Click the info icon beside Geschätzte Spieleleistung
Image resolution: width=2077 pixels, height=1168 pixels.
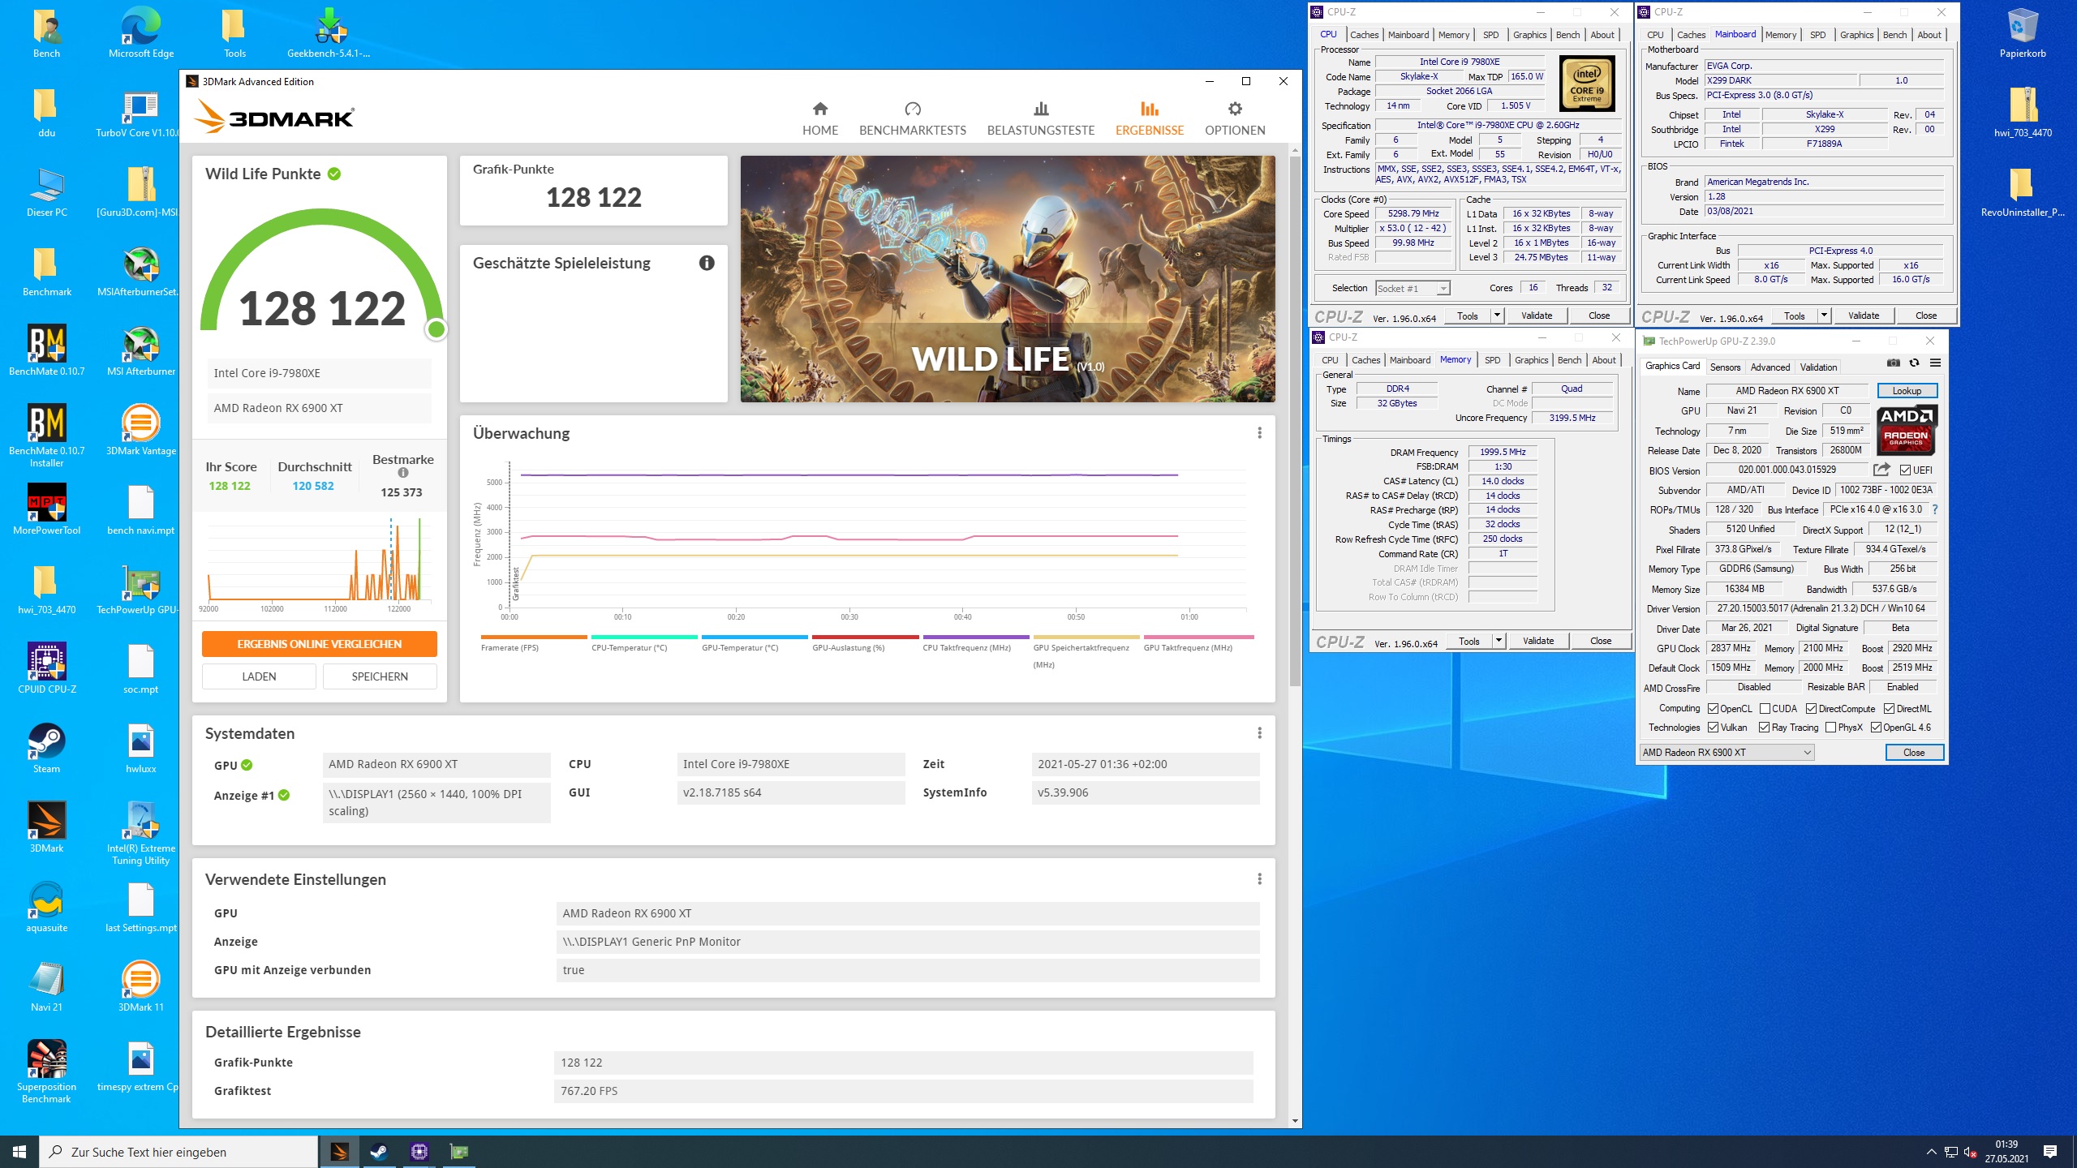(707, 263)
